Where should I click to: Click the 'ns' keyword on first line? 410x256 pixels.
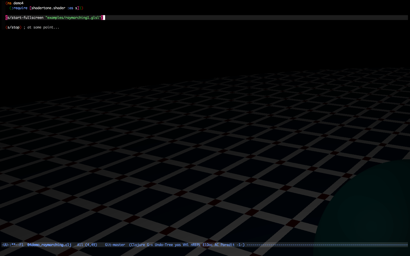9,3
